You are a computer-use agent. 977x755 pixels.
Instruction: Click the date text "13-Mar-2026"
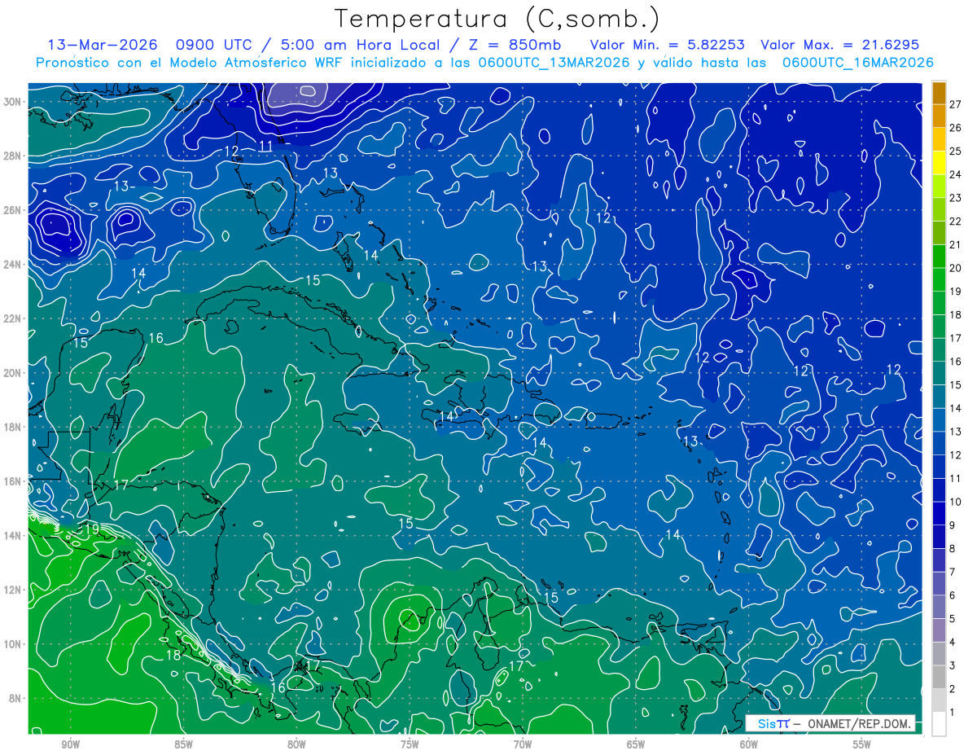point(103,45)
